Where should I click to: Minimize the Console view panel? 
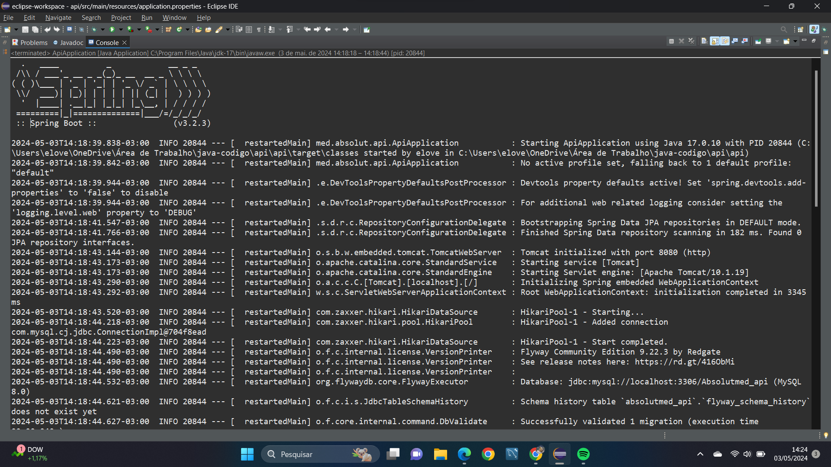804,40
